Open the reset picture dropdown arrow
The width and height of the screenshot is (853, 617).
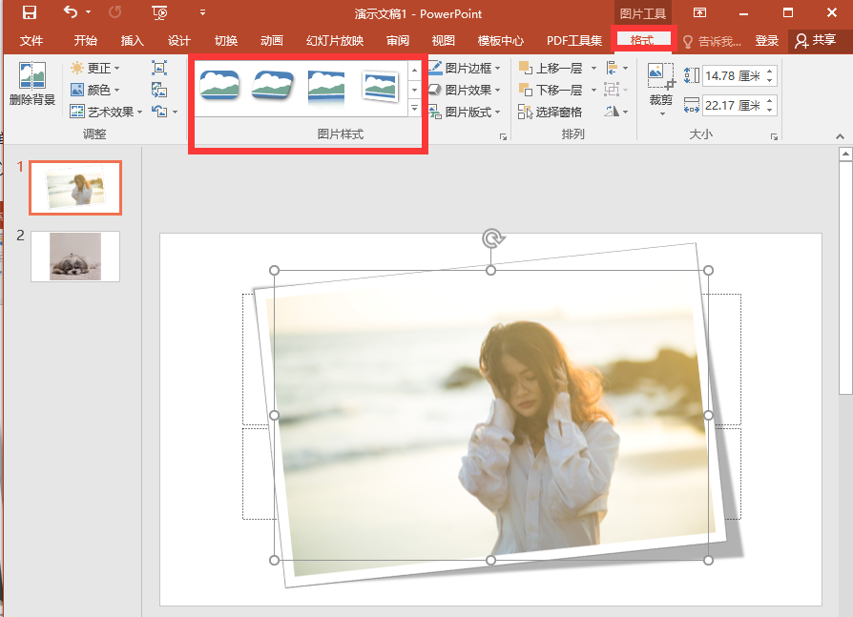pos(176,112)
